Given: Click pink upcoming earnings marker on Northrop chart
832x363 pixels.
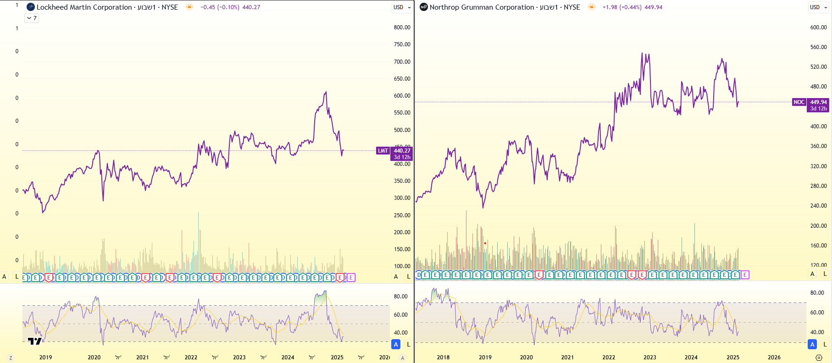Looking at the screenshot, I should (745, 275).
